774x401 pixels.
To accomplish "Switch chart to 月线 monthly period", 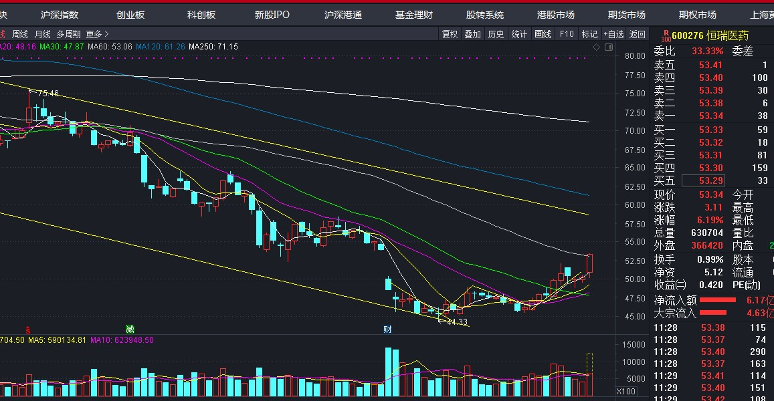I will point(42,34).
